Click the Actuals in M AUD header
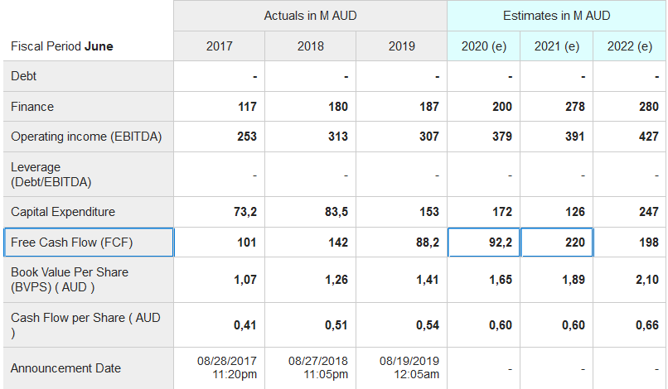668x389 pixels. pos(310,16)
